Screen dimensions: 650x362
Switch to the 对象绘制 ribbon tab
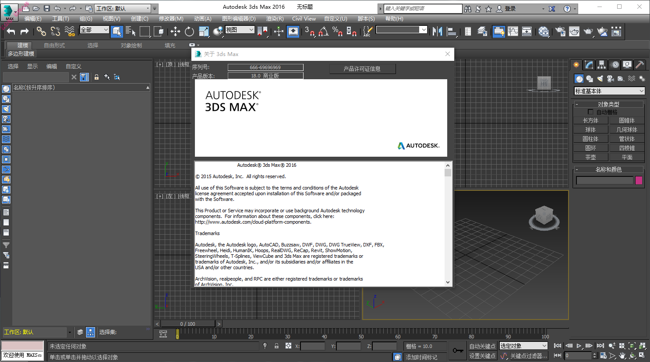pyautogui.click(x=131, y=46)
